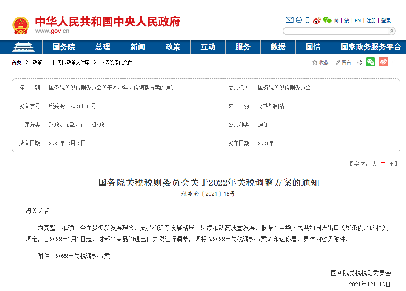406x291 pixels.
Task: Switch to Traditional Chinese using 繁
Action: tap(346, 21)
